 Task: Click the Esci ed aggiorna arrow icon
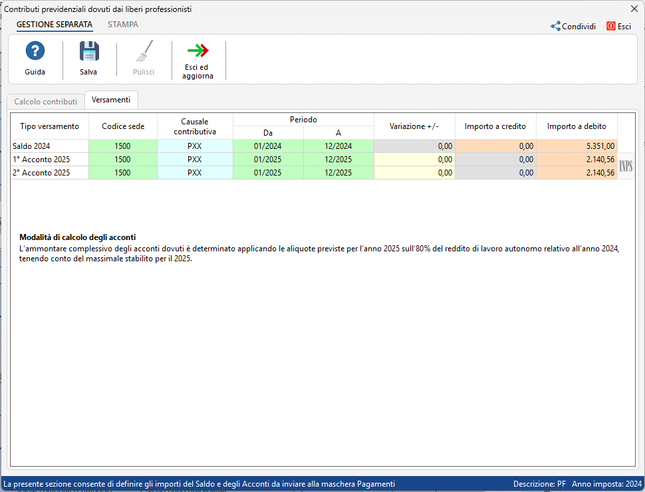click(198, 51)
